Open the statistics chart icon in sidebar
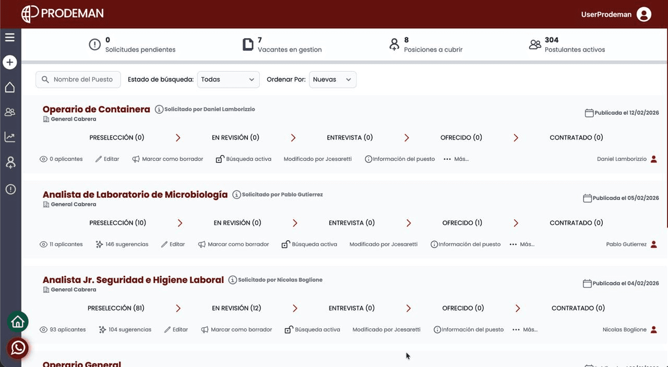 tap(10, 137)
